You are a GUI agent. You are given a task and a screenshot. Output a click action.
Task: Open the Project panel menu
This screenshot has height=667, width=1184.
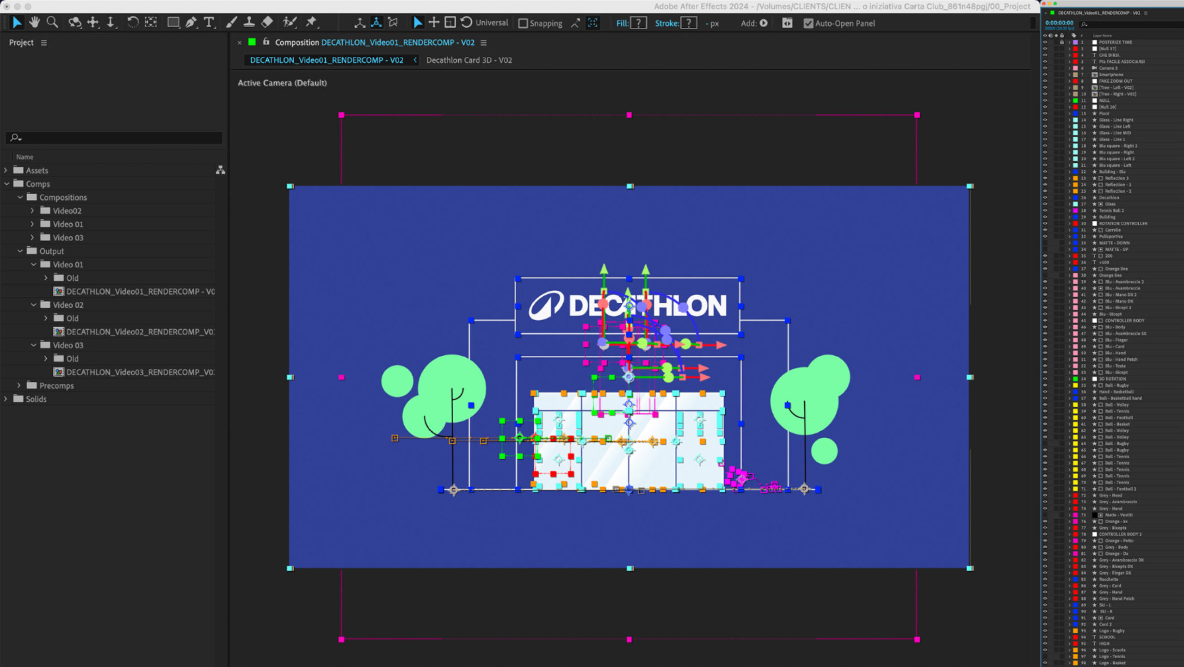[44, 43]
